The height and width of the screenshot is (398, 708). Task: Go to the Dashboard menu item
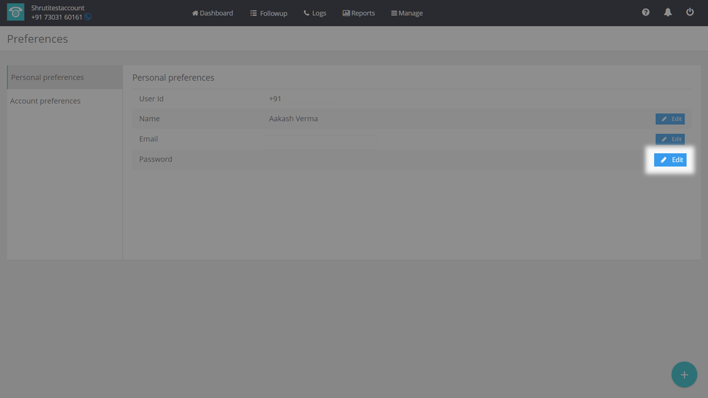212,13
